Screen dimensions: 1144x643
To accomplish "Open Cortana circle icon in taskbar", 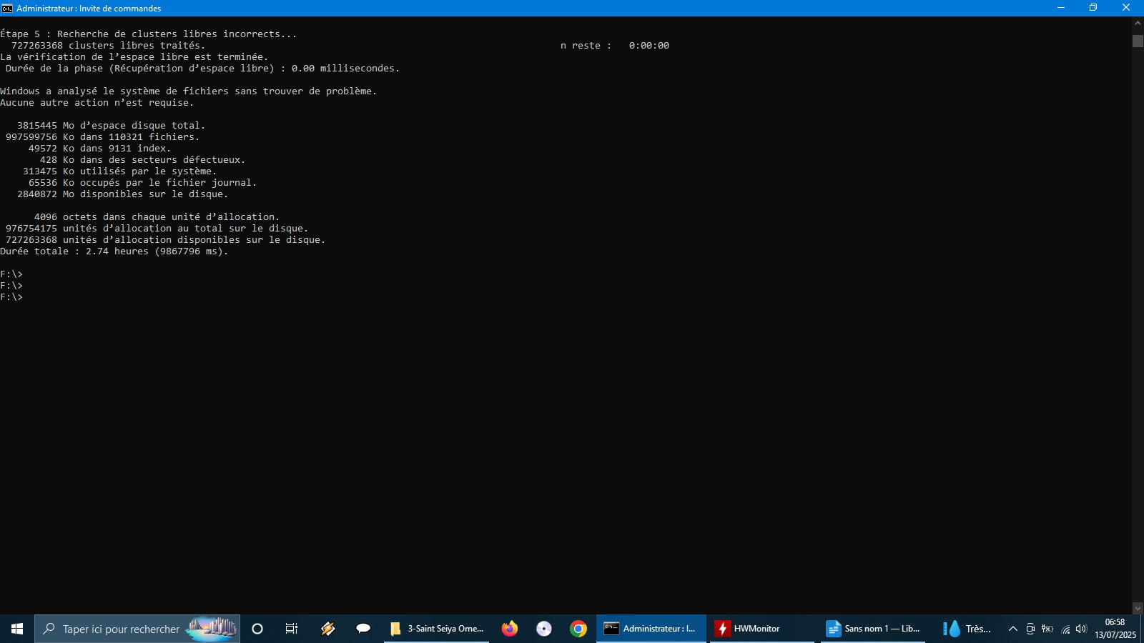I will click(257, 629).
